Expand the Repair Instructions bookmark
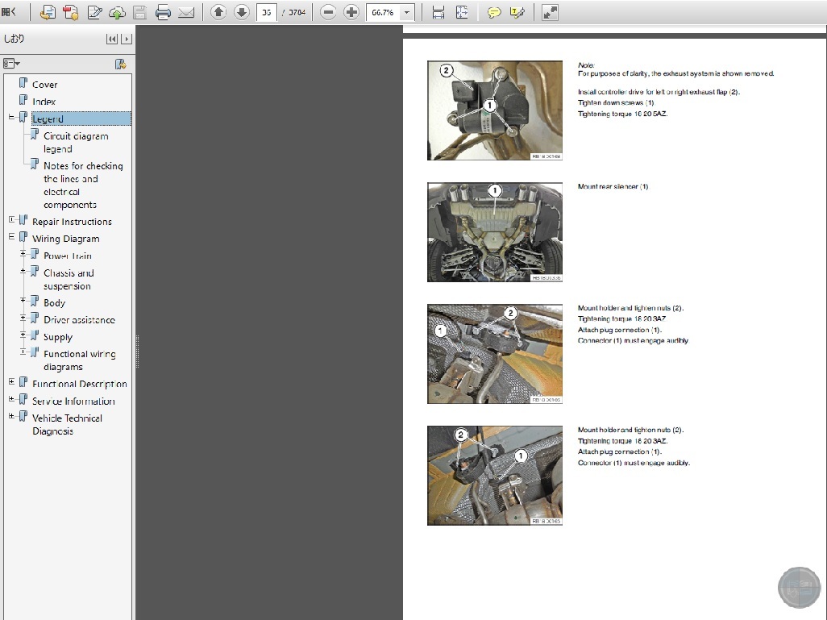 pyautogui.click(x=12, y=219)
